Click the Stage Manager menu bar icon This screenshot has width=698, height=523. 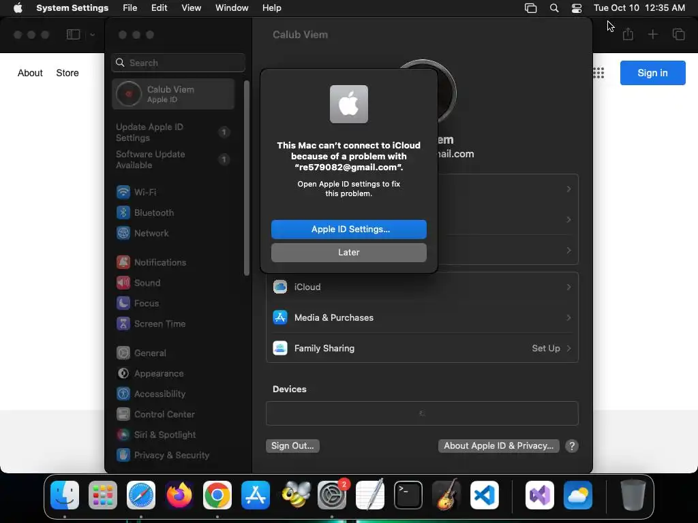pyautogui.click(x=530, y=8)
